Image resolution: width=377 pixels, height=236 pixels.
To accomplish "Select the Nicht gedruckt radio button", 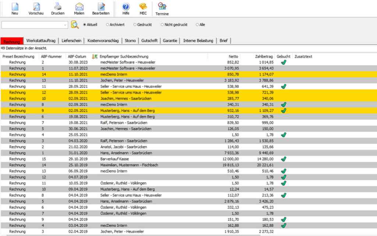I will click(x=162, y=25).
